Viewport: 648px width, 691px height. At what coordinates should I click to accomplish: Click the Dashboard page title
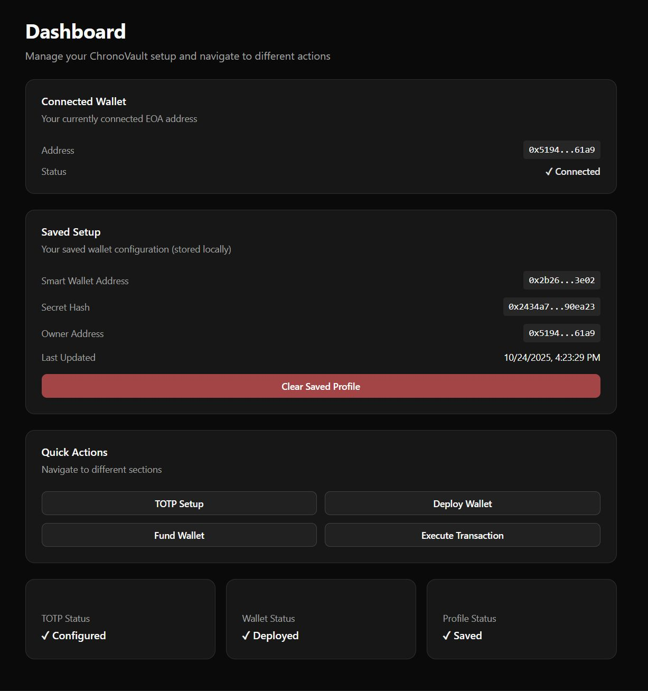[76, 31]
